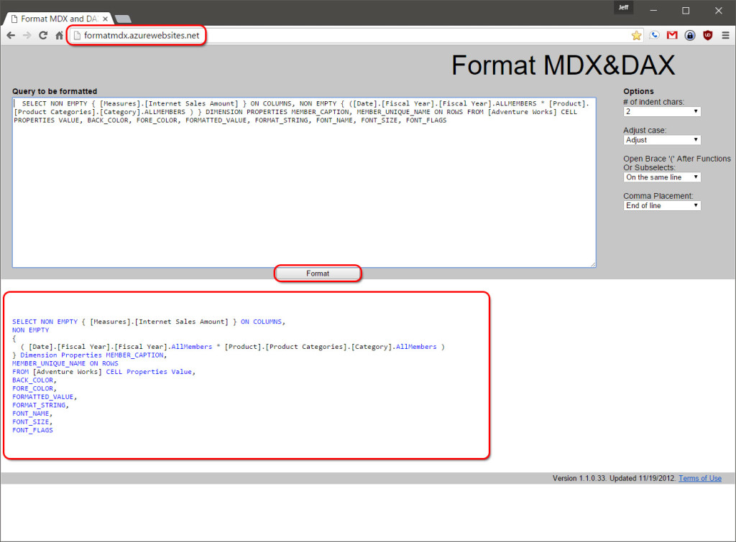The height and width of the screenshot is (542, 736).
Task: Bookmark the page with the star icon
Action: pyautogui.click(x=637, y=34)
